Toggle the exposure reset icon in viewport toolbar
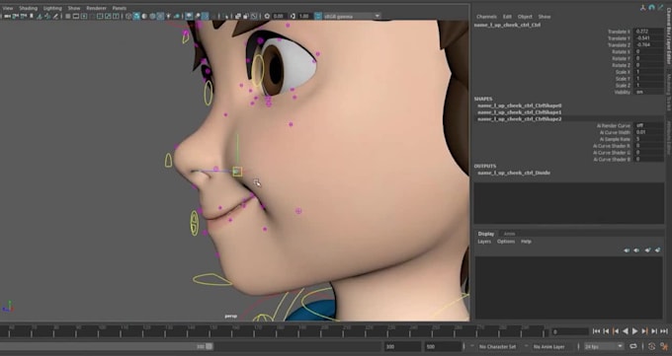Image resolution: width=672 pixels, height=356 pixels. 268,16
